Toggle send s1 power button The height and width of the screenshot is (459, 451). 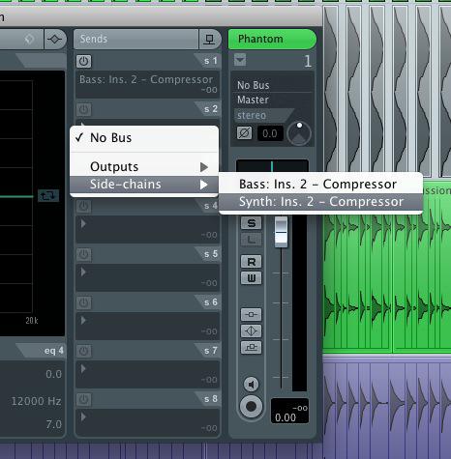coord(83,61)
